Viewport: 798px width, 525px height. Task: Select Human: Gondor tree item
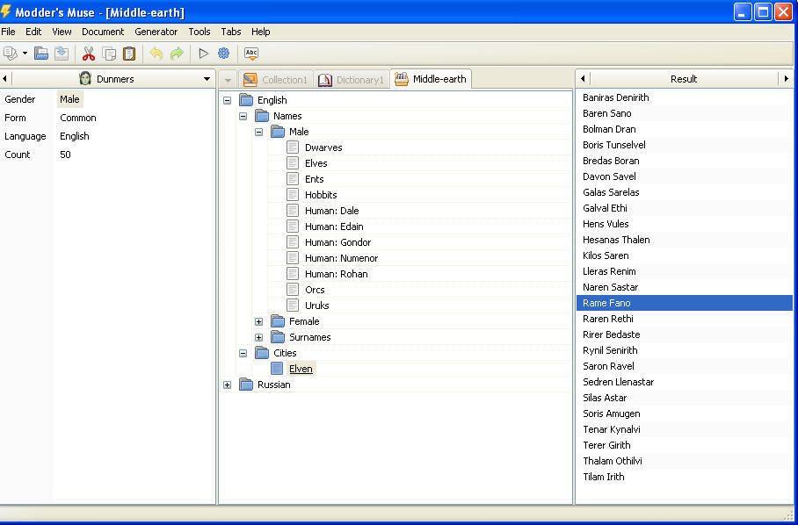coord(338,242)
